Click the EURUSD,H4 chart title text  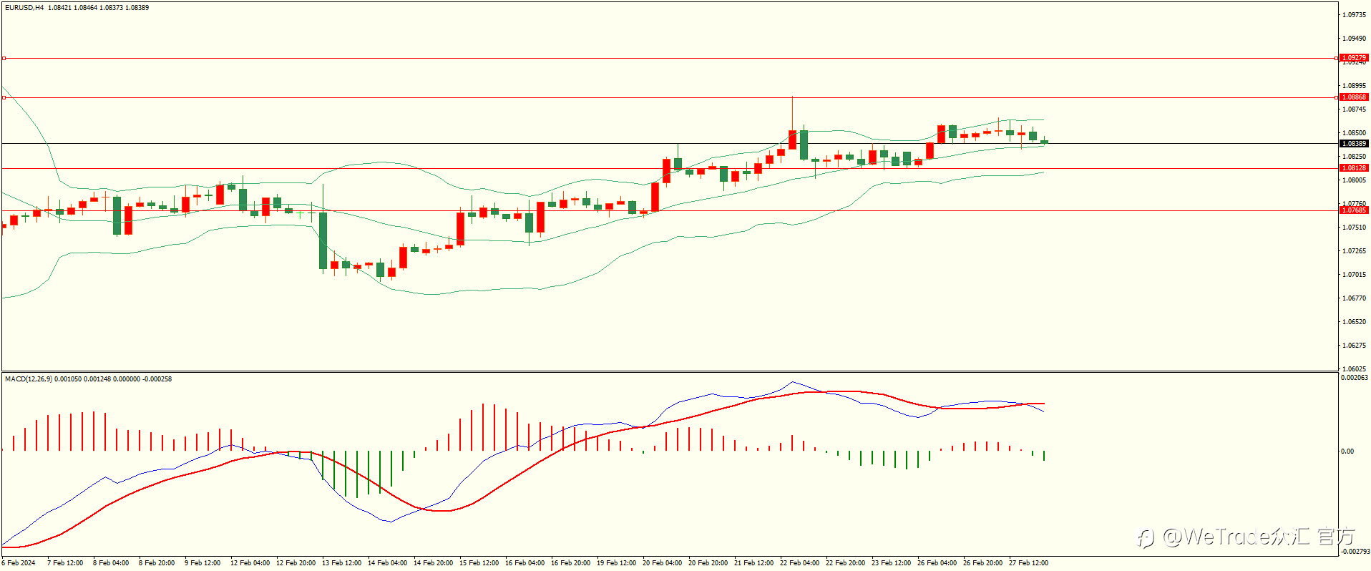pos(24,7)
